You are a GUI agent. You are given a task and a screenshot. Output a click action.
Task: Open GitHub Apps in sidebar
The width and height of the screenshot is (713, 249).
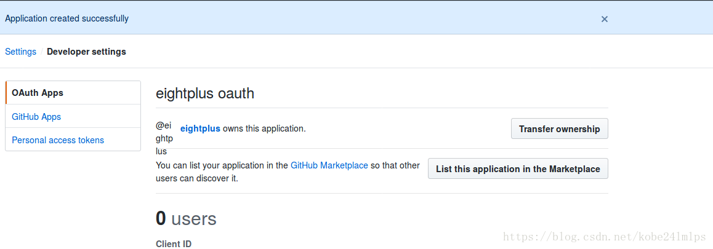tap(73, 116)
